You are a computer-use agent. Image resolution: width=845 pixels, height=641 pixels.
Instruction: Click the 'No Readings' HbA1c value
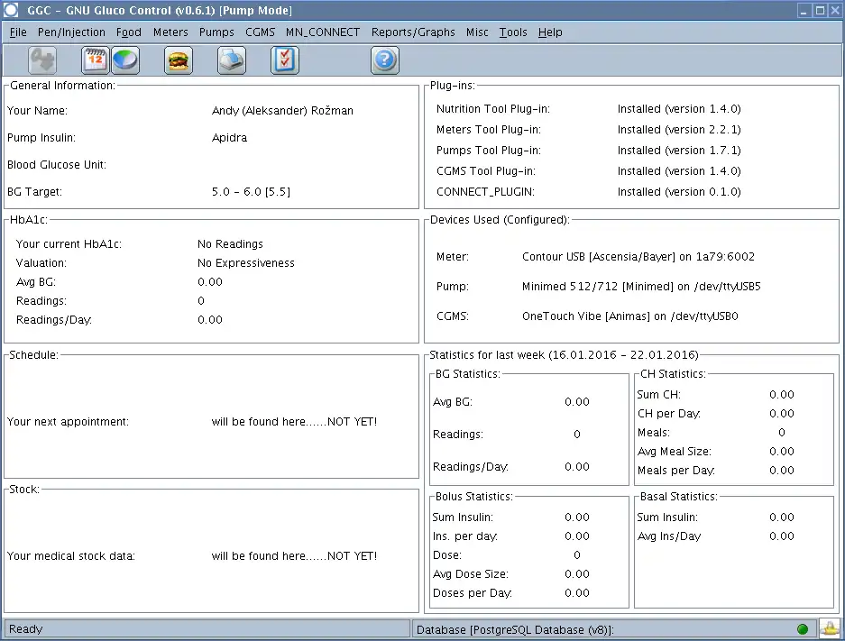230,244
